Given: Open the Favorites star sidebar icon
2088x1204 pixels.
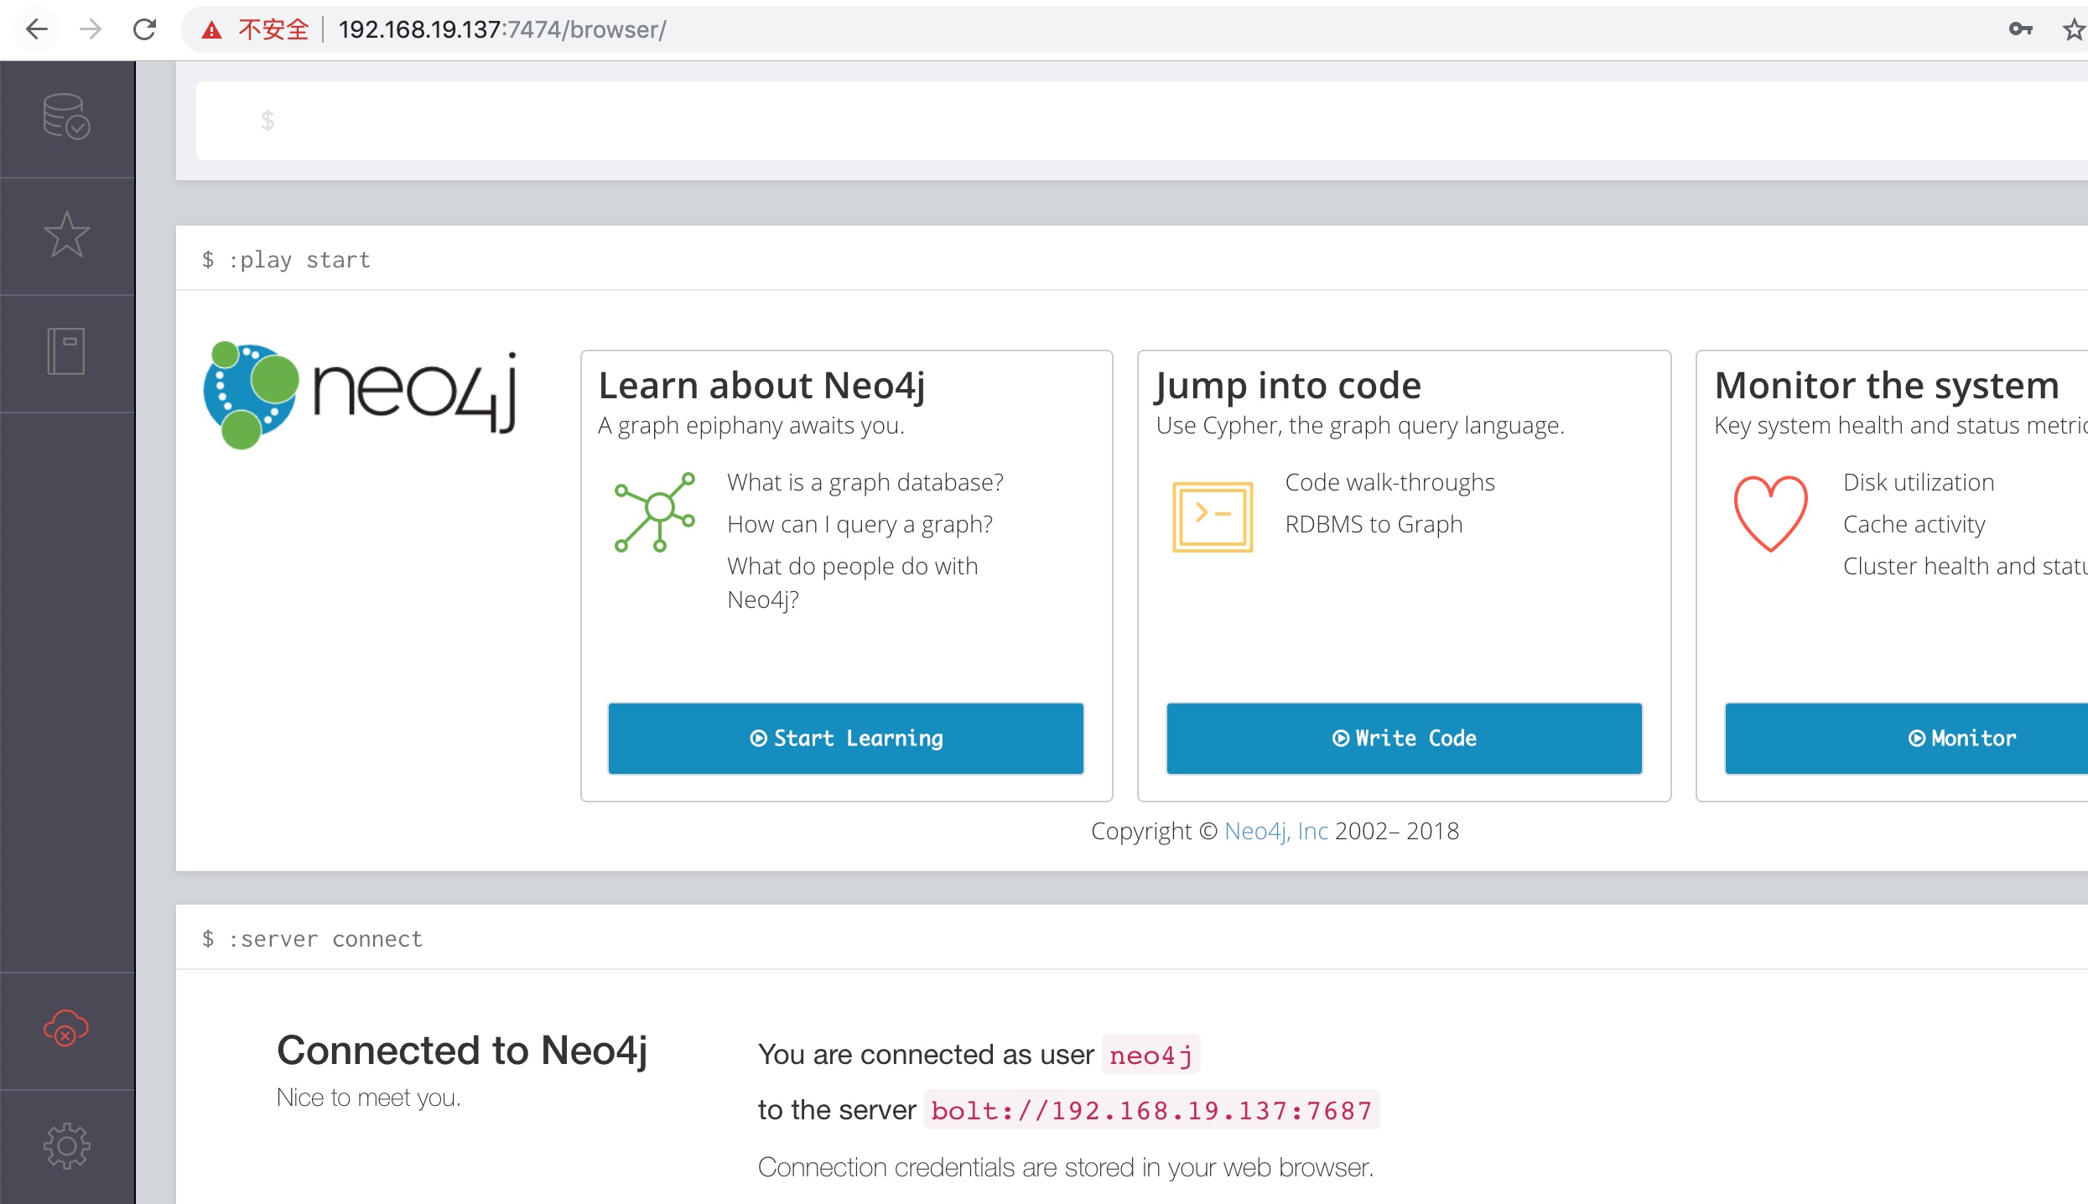Looking at the screenshot, I should [x=66, y=235].
